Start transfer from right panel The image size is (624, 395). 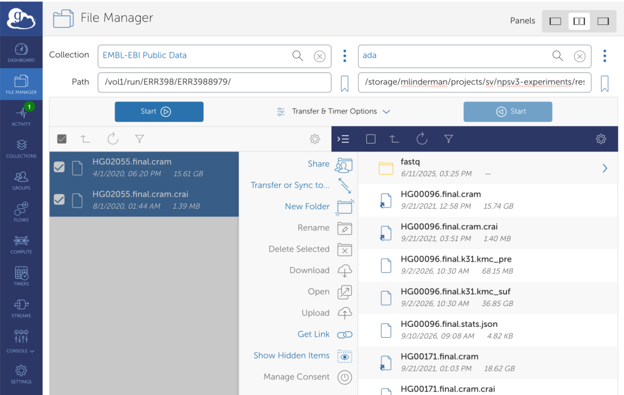pos(508,111)
